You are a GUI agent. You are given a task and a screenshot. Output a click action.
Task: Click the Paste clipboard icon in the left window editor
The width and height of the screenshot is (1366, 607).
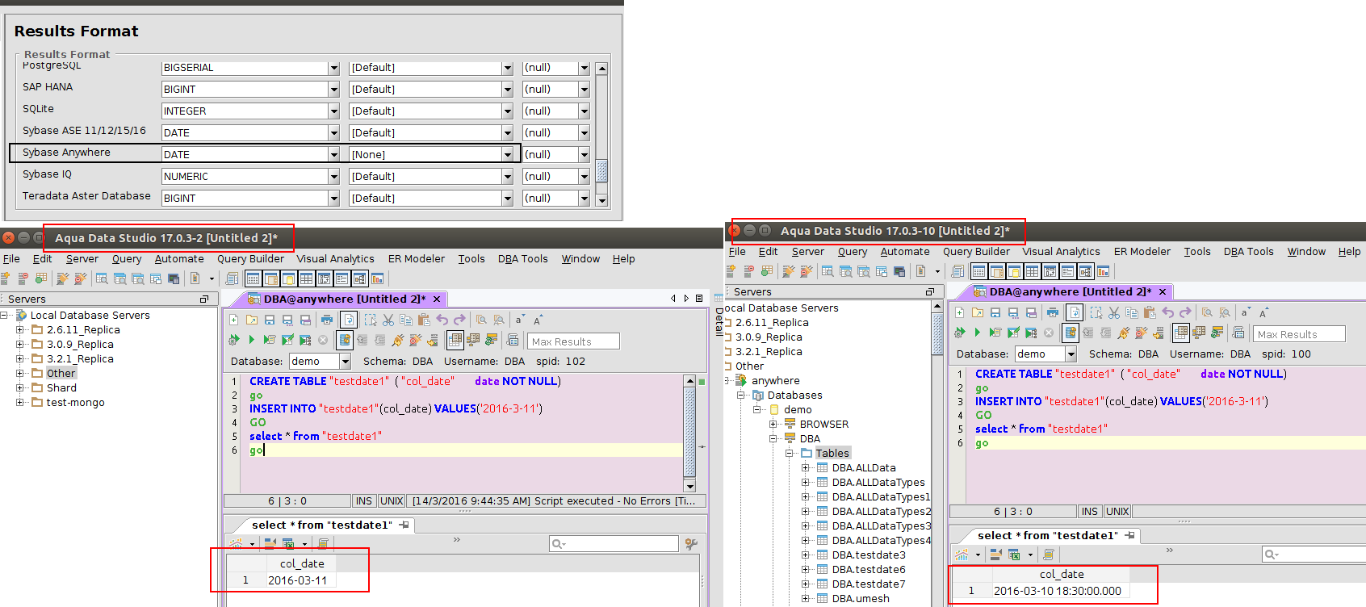424,320
